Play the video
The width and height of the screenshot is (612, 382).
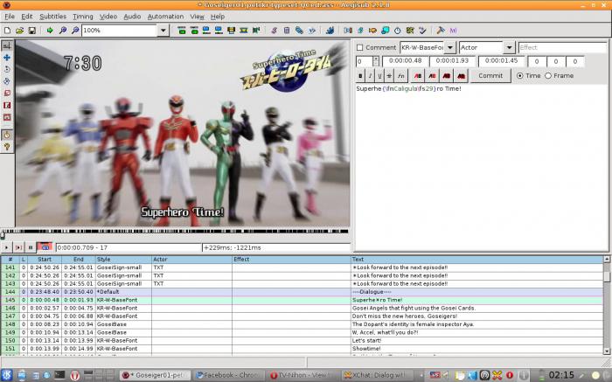[6, 247]
